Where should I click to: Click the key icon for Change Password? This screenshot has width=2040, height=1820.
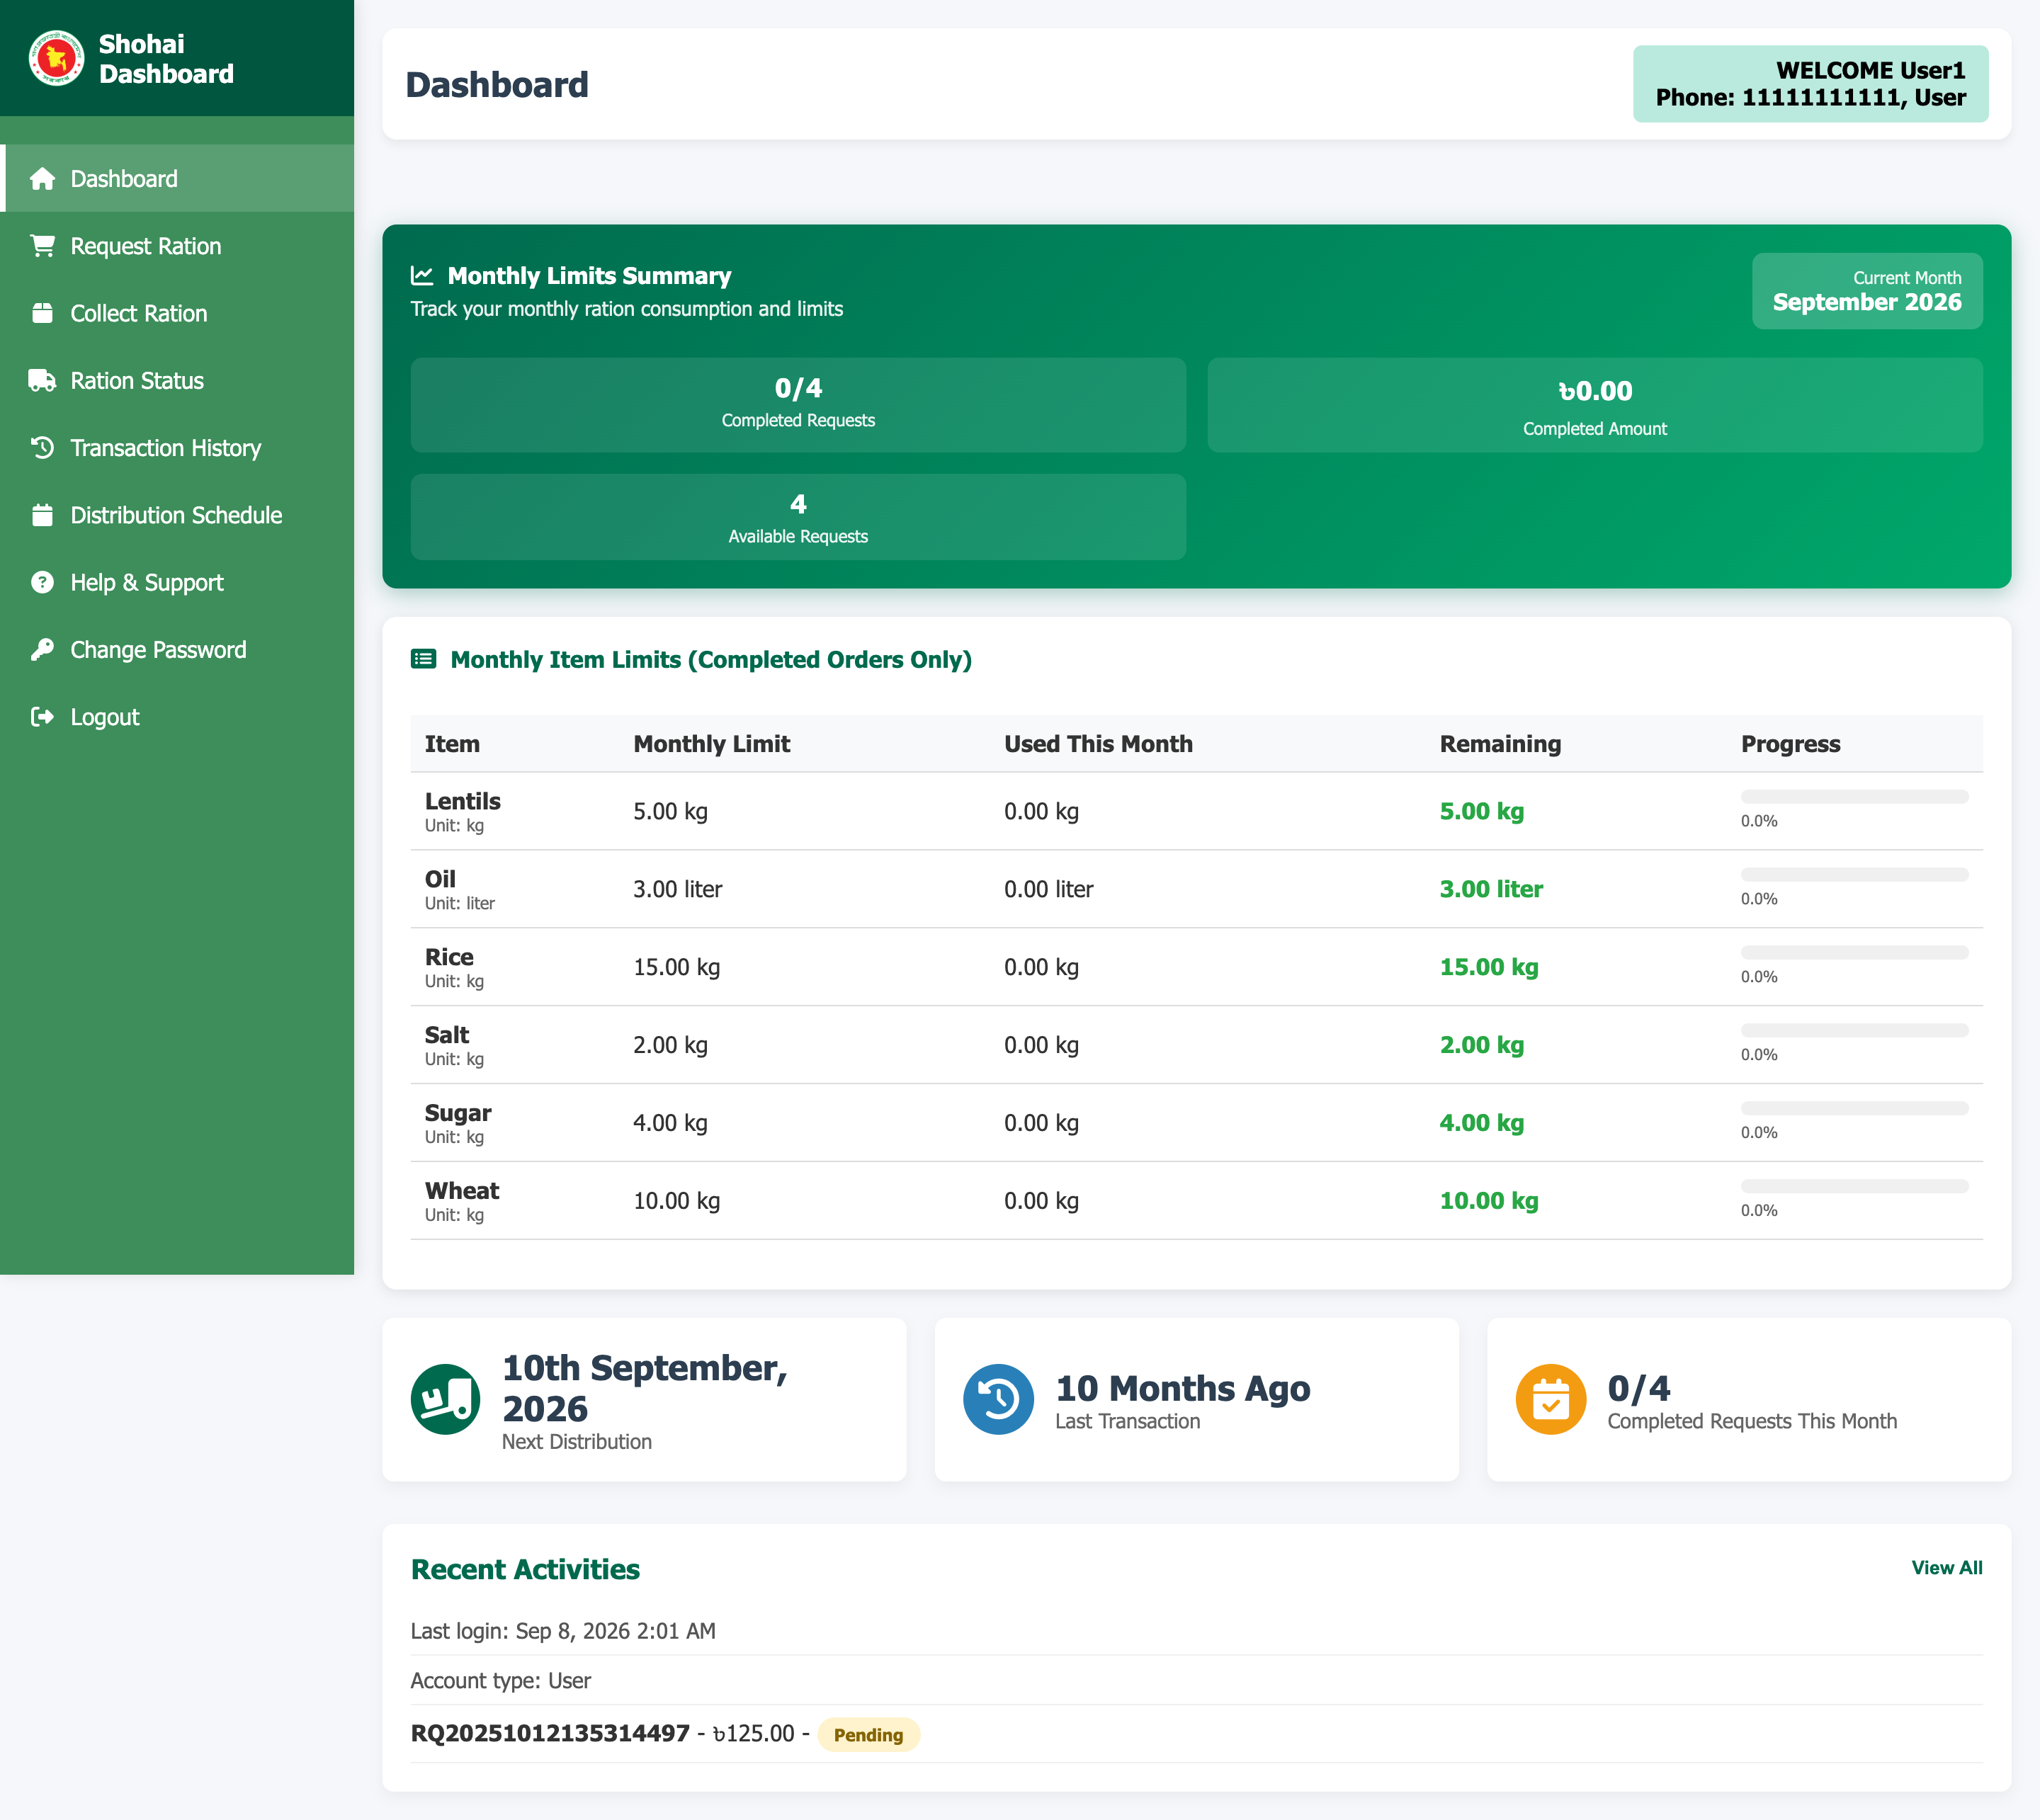[x=42, y=650]
